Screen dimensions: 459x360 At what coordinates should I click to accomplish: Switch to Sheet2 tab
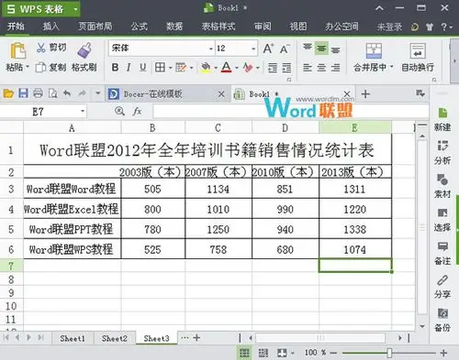click(x=115, y=338)
